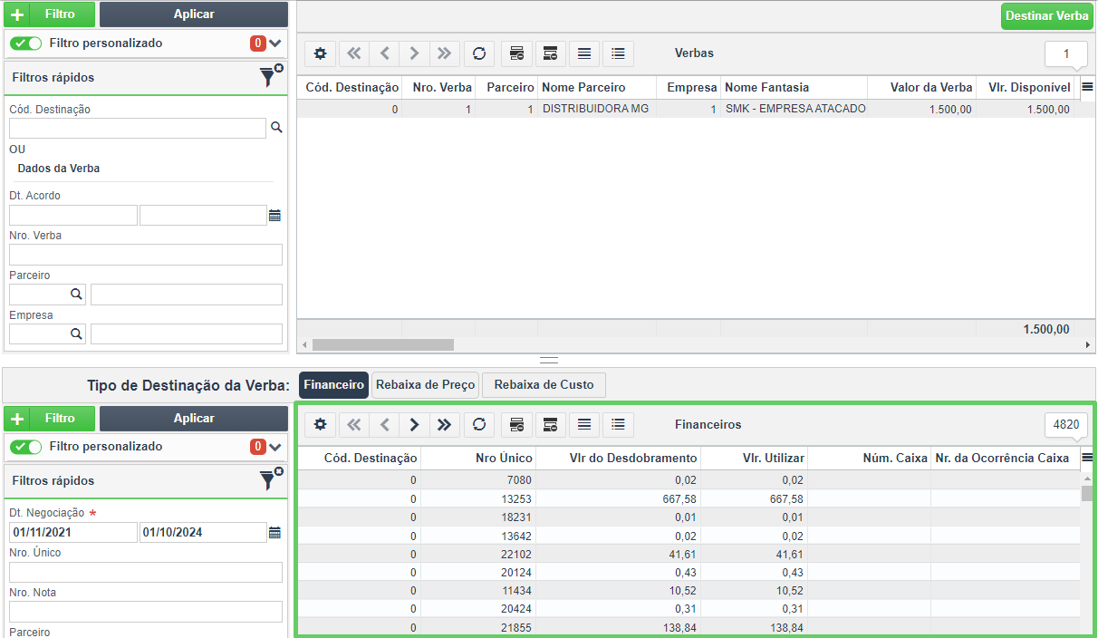Go to first record in Verbas grid

pyautogui.click(x=353, y=53)
